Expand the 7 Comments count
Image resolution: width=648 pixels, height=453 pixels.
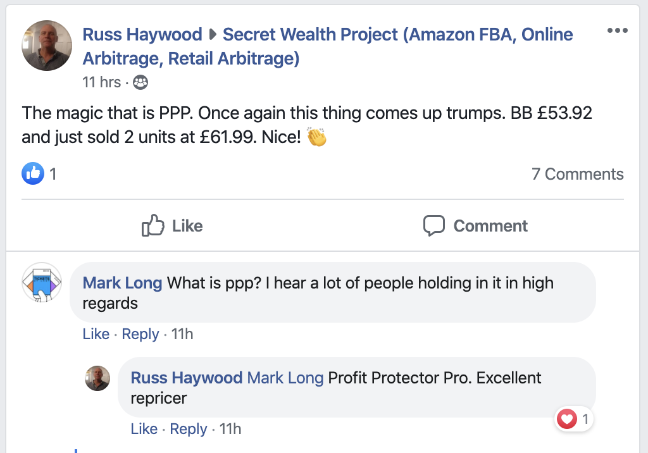[577, 174]
